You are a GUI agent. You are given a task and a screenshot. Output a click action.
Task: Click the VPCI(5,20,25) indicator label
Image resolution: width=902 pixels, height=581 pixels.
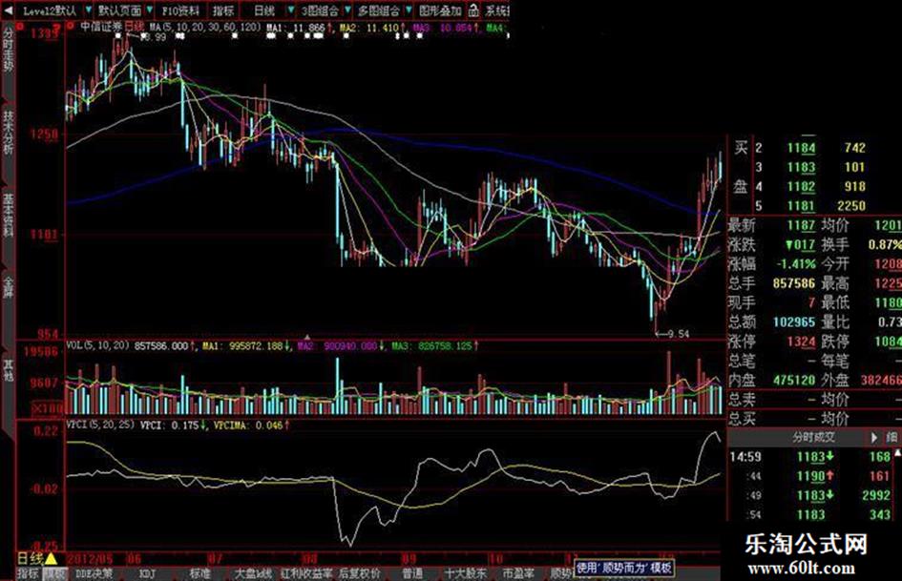pos(100,425)
